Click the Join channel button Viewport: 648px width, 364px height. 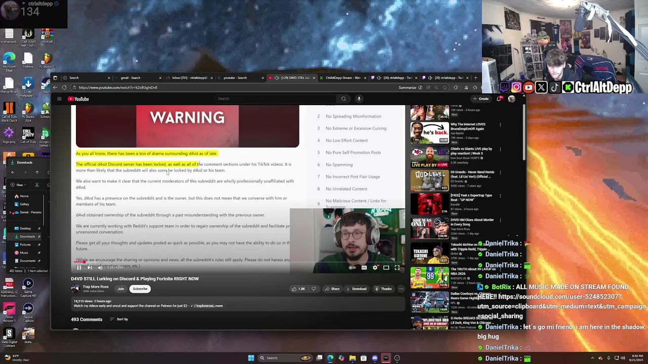coord(120,289)
